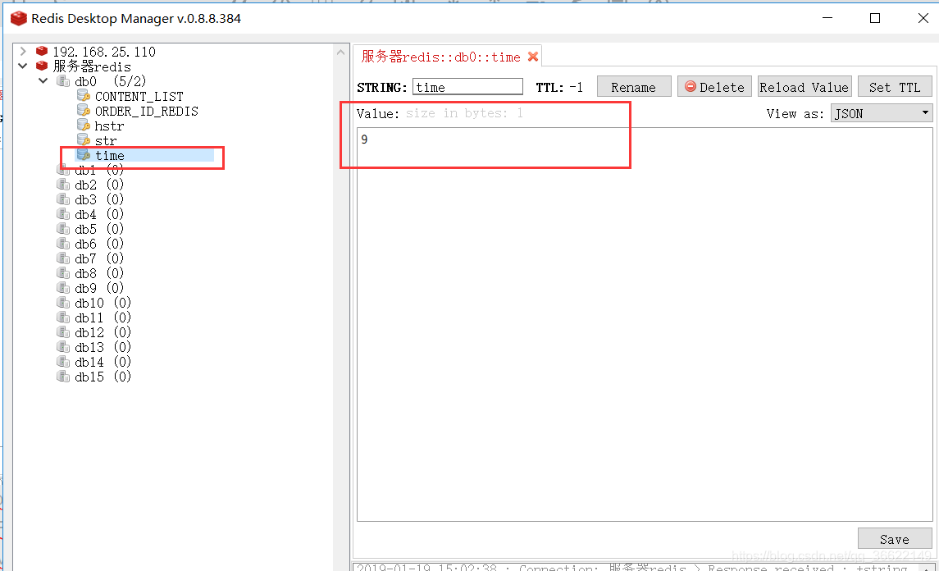The height and width of the screenshot is (571, 939).
Task: Click the 192.168.25.110 connection label
Action: 103,53
